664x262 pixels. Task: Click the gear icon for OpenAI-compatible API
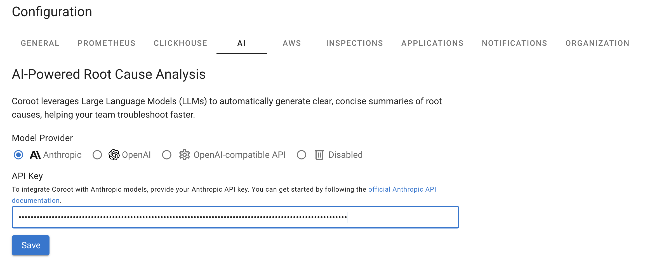pyautogui.click(x=185, y=155)
